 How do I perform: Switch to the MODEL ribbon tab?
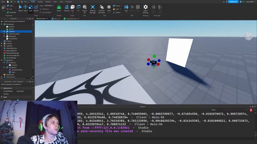pos(40,2)
